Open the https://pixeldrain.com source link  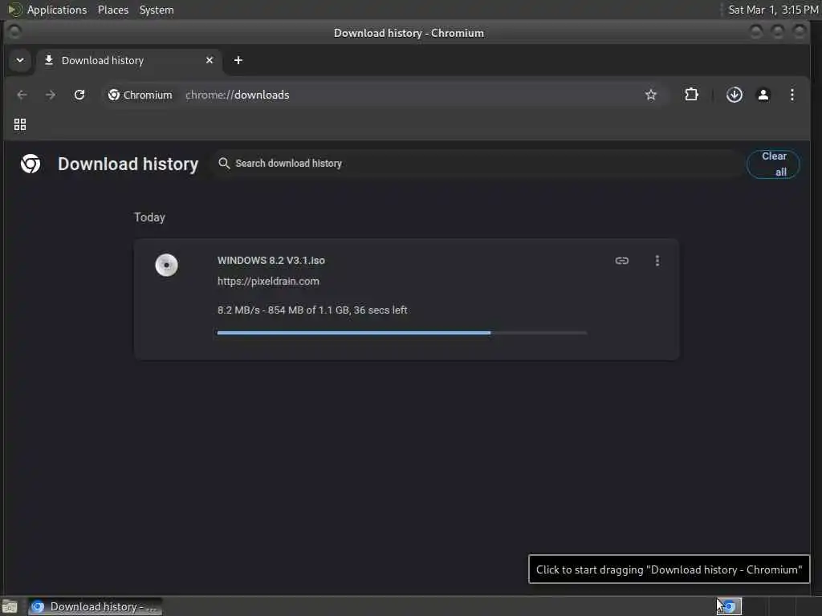(268, 282)
